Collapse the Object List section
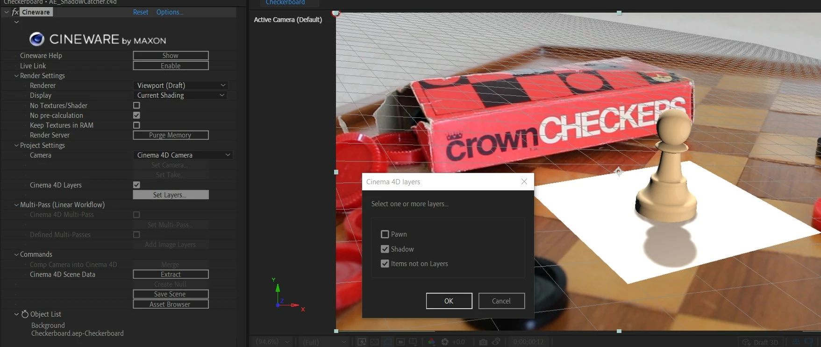 16,314
